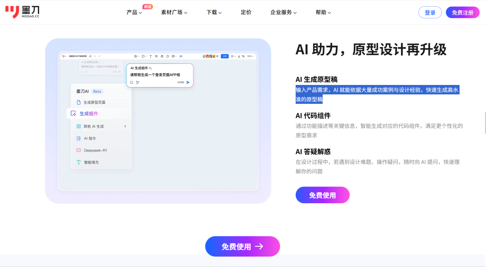Open the 定价 page
Image resolution: width=486 pixels, height=267 pixels.
pyautogui.click(x=246, y=13)
